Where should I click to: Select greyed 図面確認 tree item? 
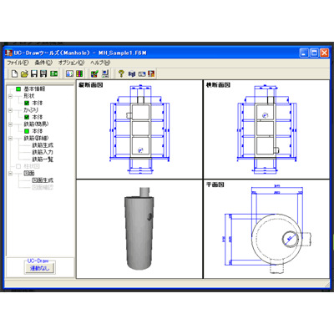[x=43, y=187]
